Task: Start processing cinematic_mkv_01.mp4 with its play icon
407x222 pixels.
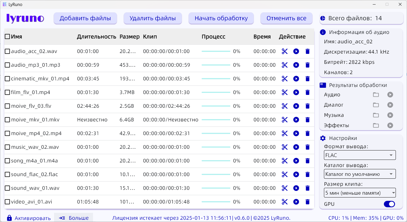Action: [296, 79]
